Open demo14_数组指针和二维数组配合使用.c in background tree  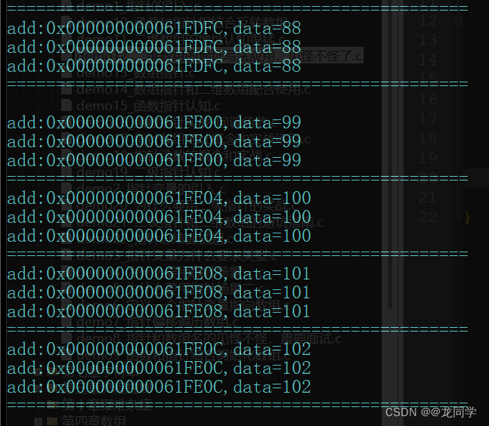(x=193, y=89)
